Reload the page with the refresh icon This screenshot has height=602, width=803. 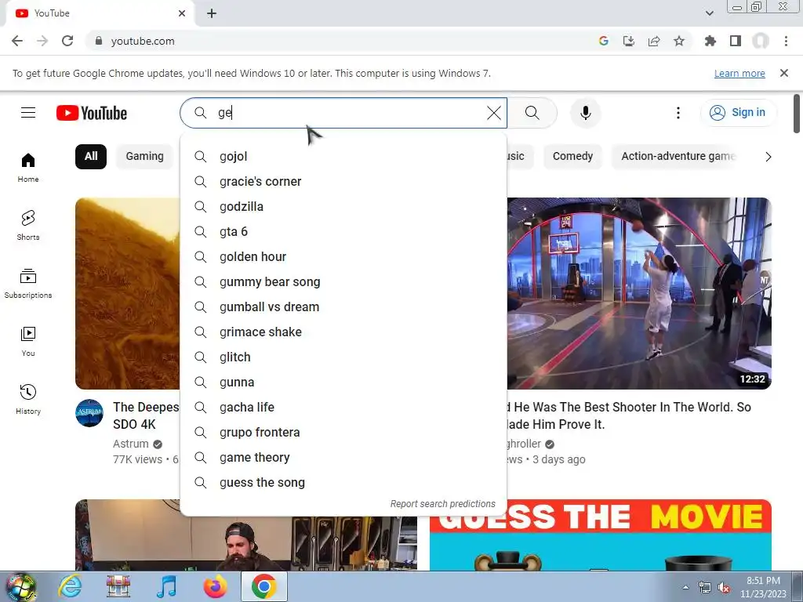coord(67,41)
